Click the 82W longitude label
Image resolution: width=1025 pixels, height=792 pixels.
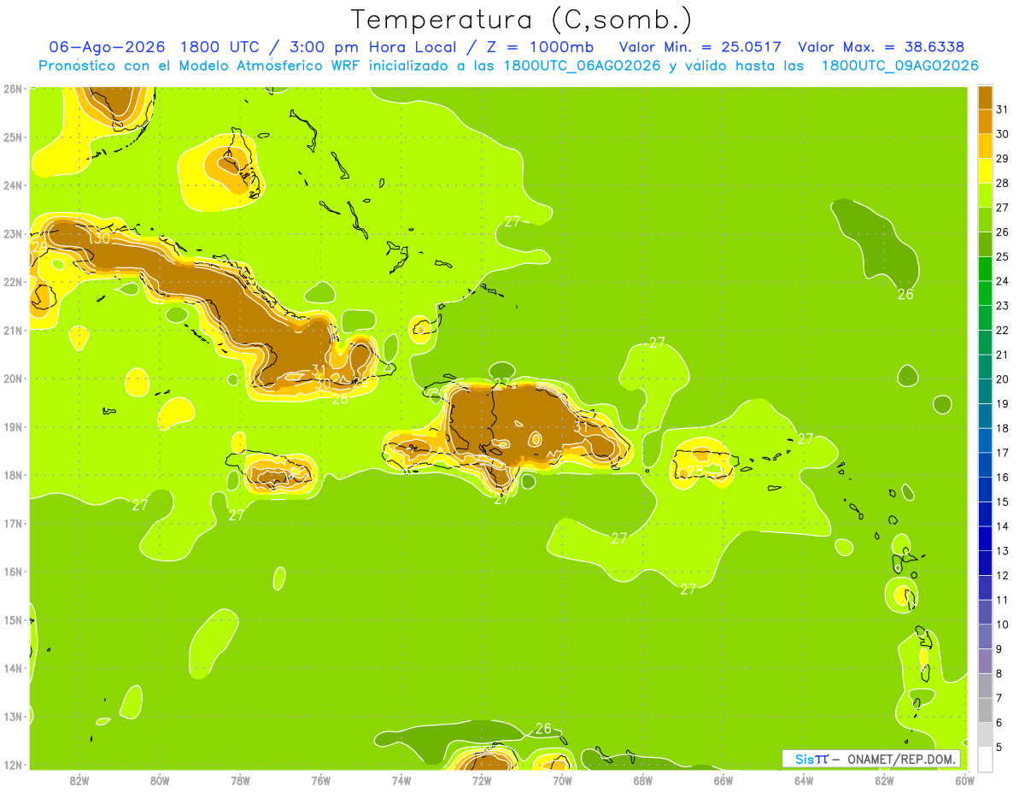[x=79, y=780]
